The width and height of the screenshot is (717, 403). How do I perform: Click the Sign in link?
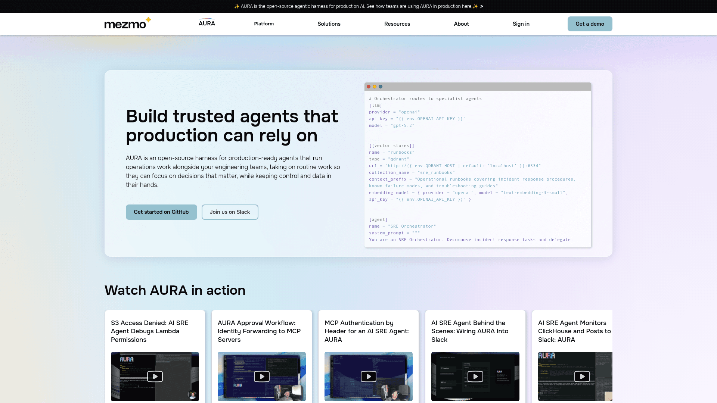tap(521, 24)
